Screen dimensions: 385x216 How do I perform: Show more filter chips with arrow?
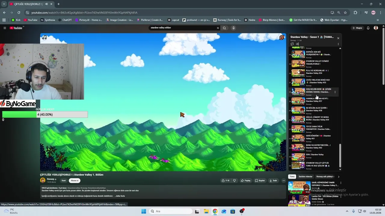338,177
